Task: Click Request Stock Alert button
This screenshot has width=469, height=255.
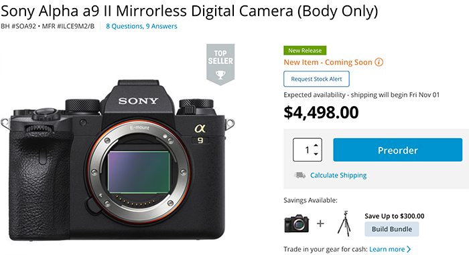Action: [x=316, y=79]
